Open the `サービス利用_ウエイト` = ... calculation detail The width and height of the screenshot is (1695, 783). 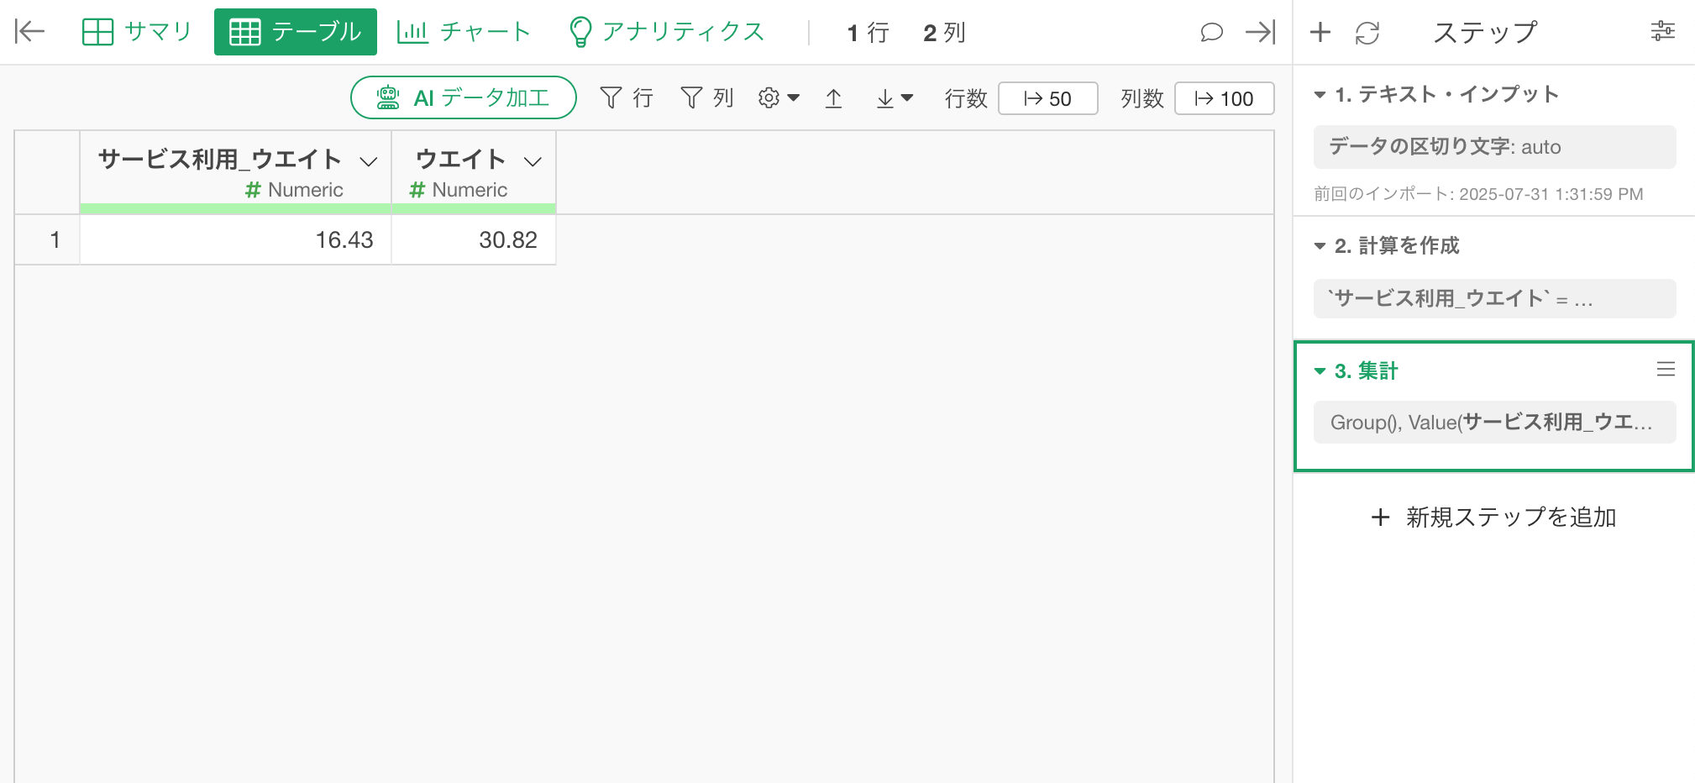[1494, 299]
